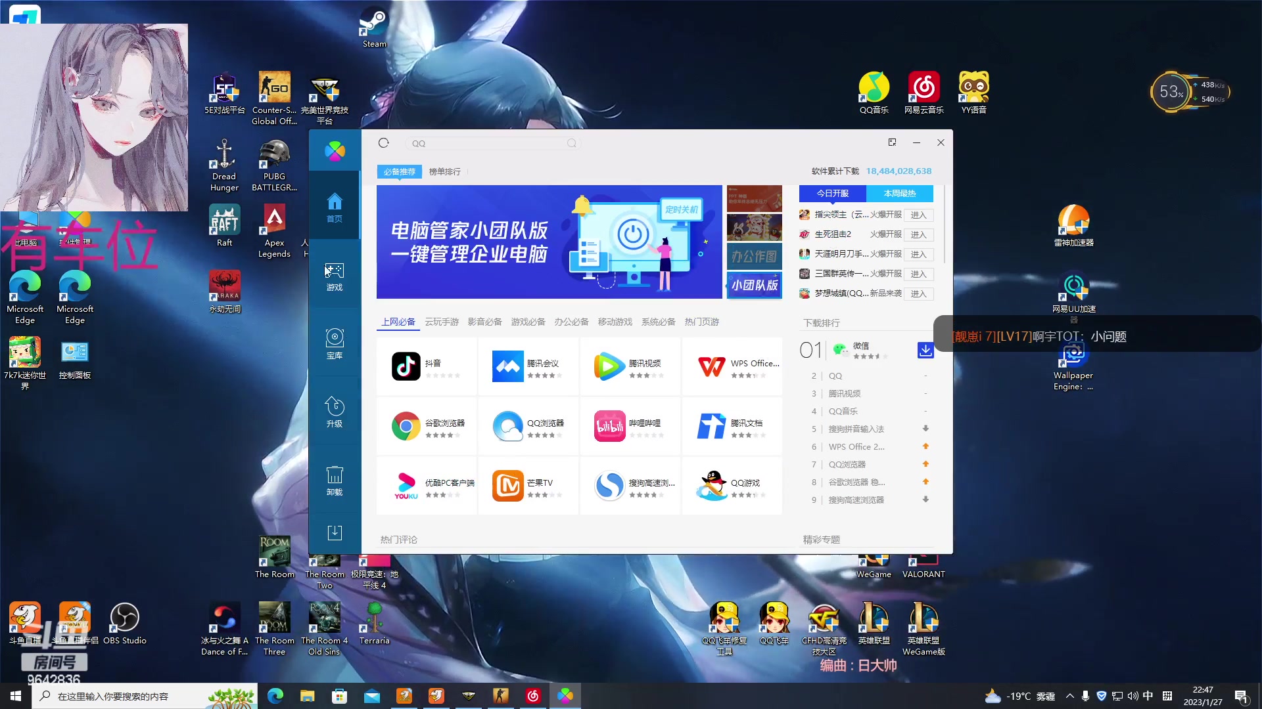Viewport: 1262px width, 709px height.
Task: Open WPS Office 2... in download ranking
Action: pos(856,446)
